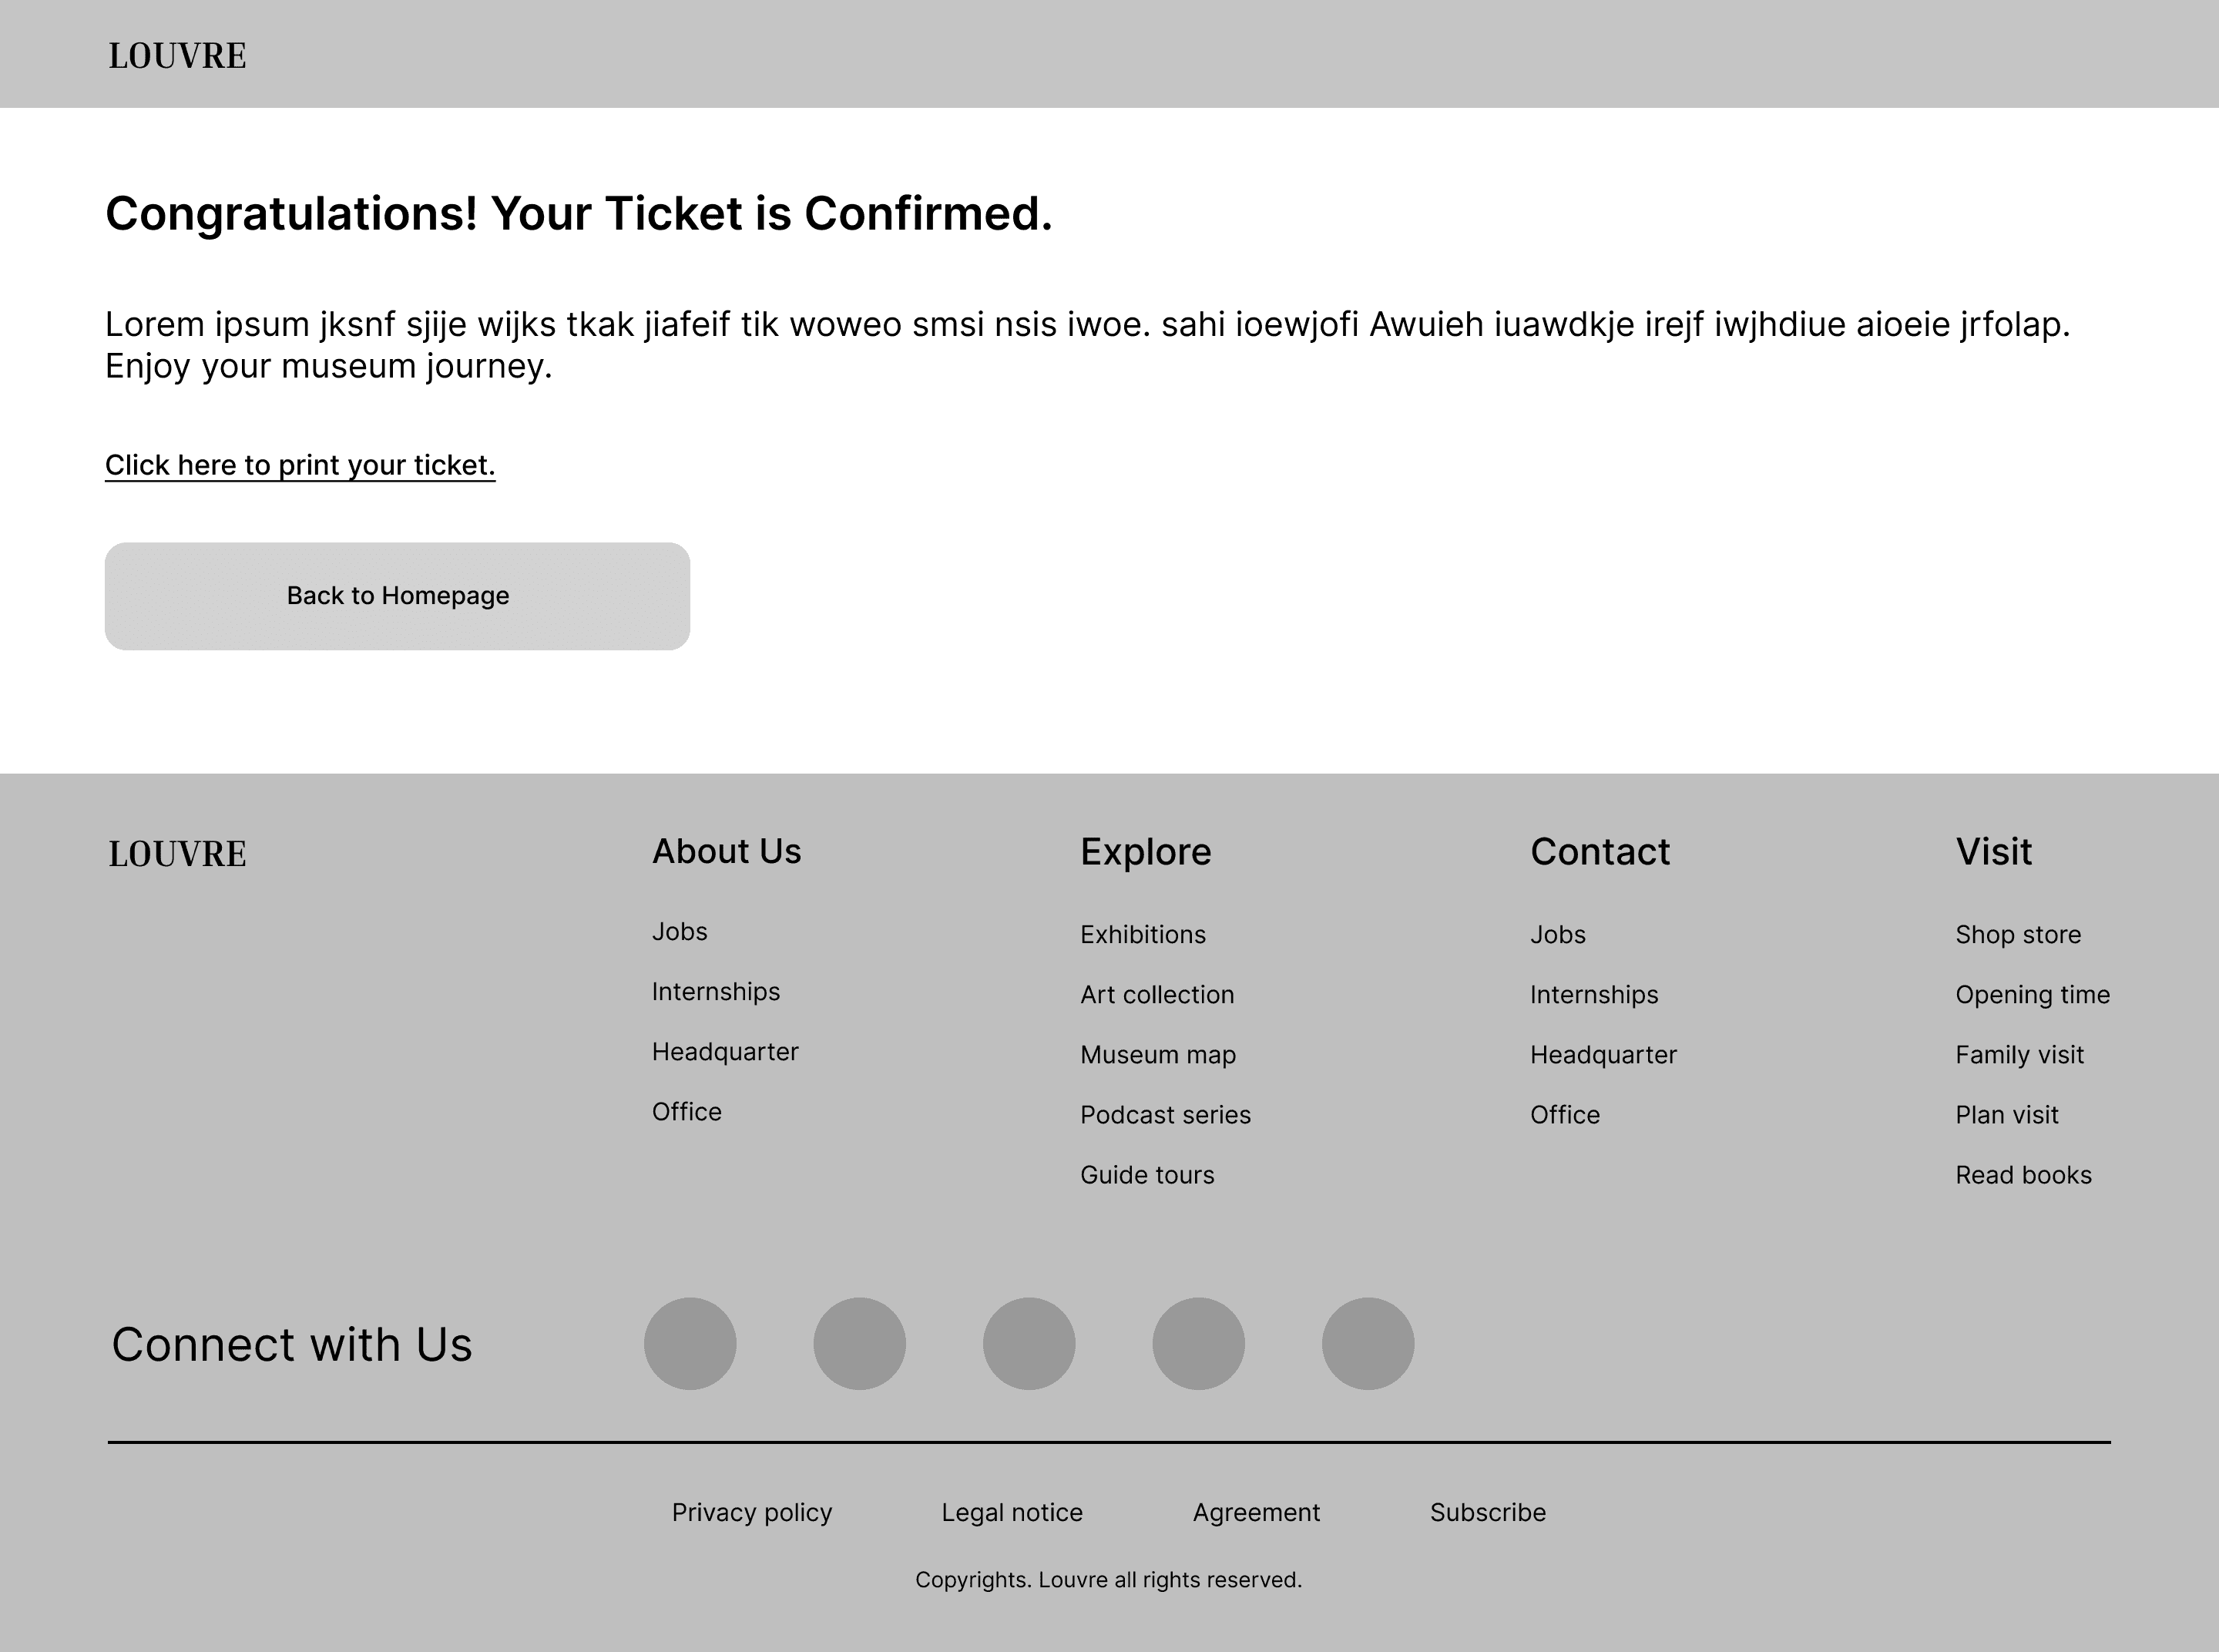Open the fifth social media circle icon
The width and height of the screenshot is (2219, 1652).
[x=1368, y=1344]
